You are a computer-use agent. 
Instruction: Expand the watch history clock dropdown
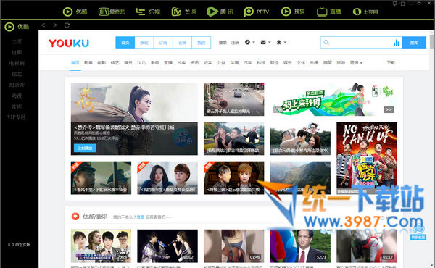pos(249,42)
